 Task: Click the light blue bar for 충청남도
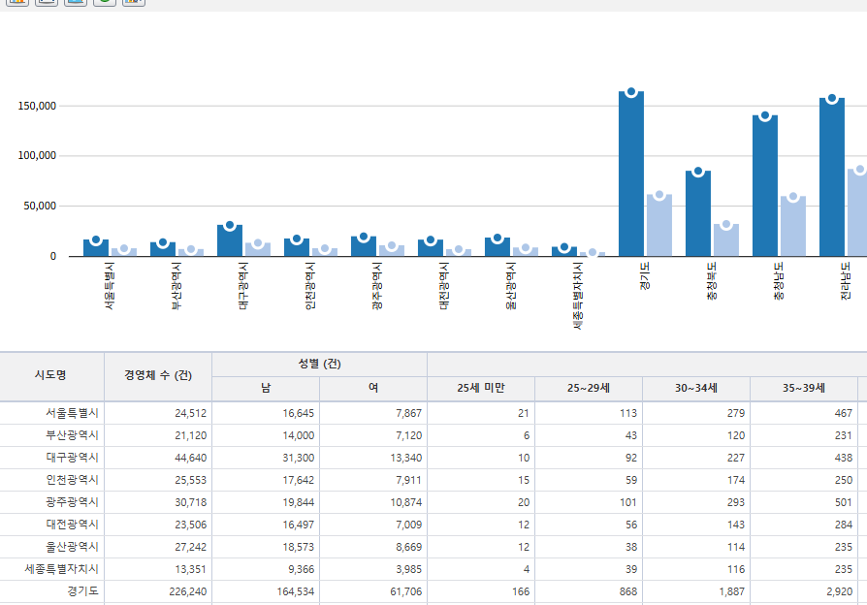[x=793, y=226]
